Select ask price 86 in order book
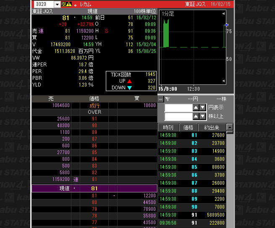This screenshot has height=228, width=275. tap(94, 146)
